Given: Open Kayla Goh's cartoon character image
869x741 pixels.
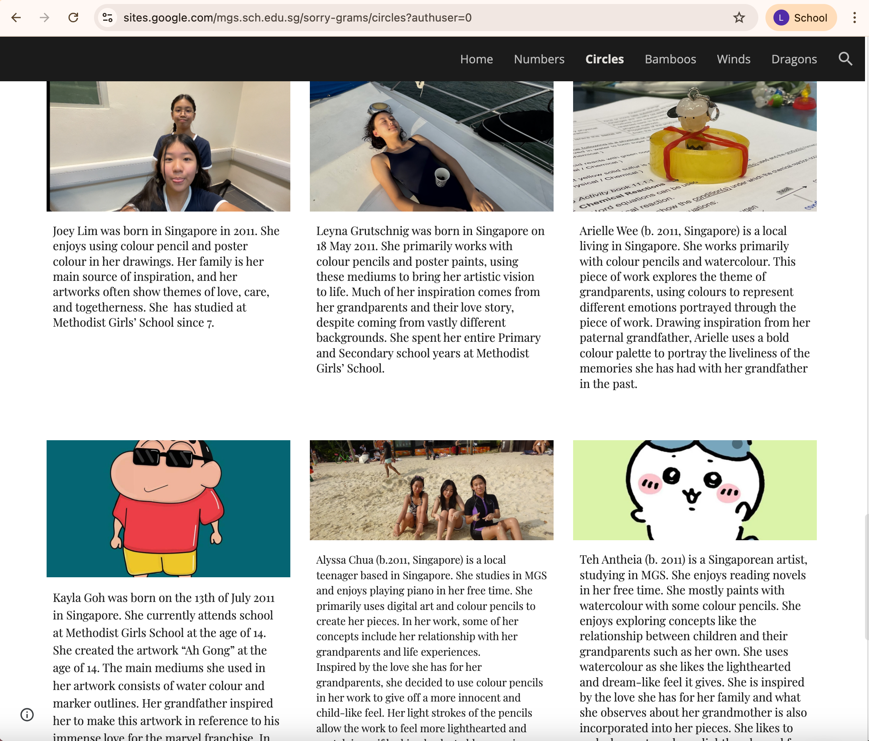Looking at the screenshot, I should pyautogui.click(x=168, y=509).
